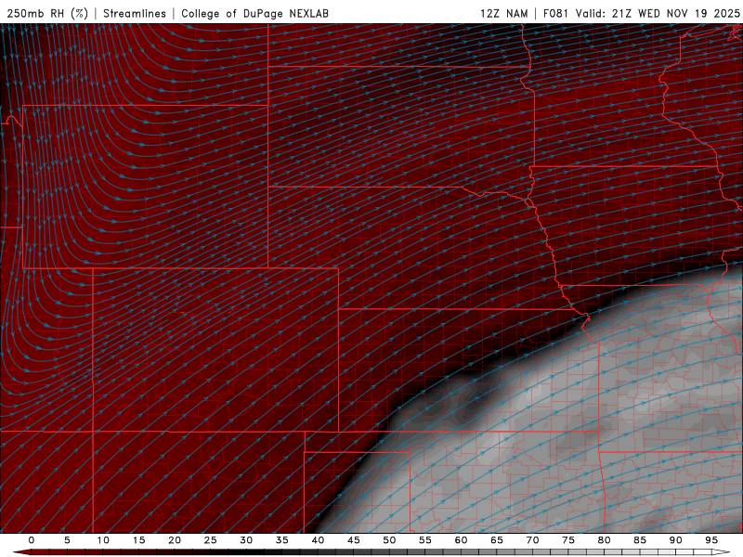Click the colorbar value 75
743x557 pixels.
coord(568,540)
